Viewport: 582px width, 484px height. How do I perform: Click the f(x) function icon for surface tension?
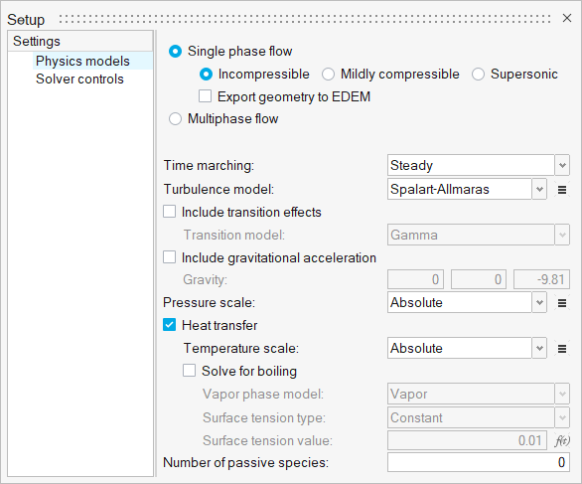pyautogui.click(x=562, y=441)
